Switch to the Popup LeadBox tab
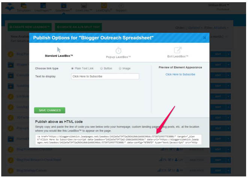The width and height of the screenshot is (248, 178). pyautogui.click(x=118, y=53)
